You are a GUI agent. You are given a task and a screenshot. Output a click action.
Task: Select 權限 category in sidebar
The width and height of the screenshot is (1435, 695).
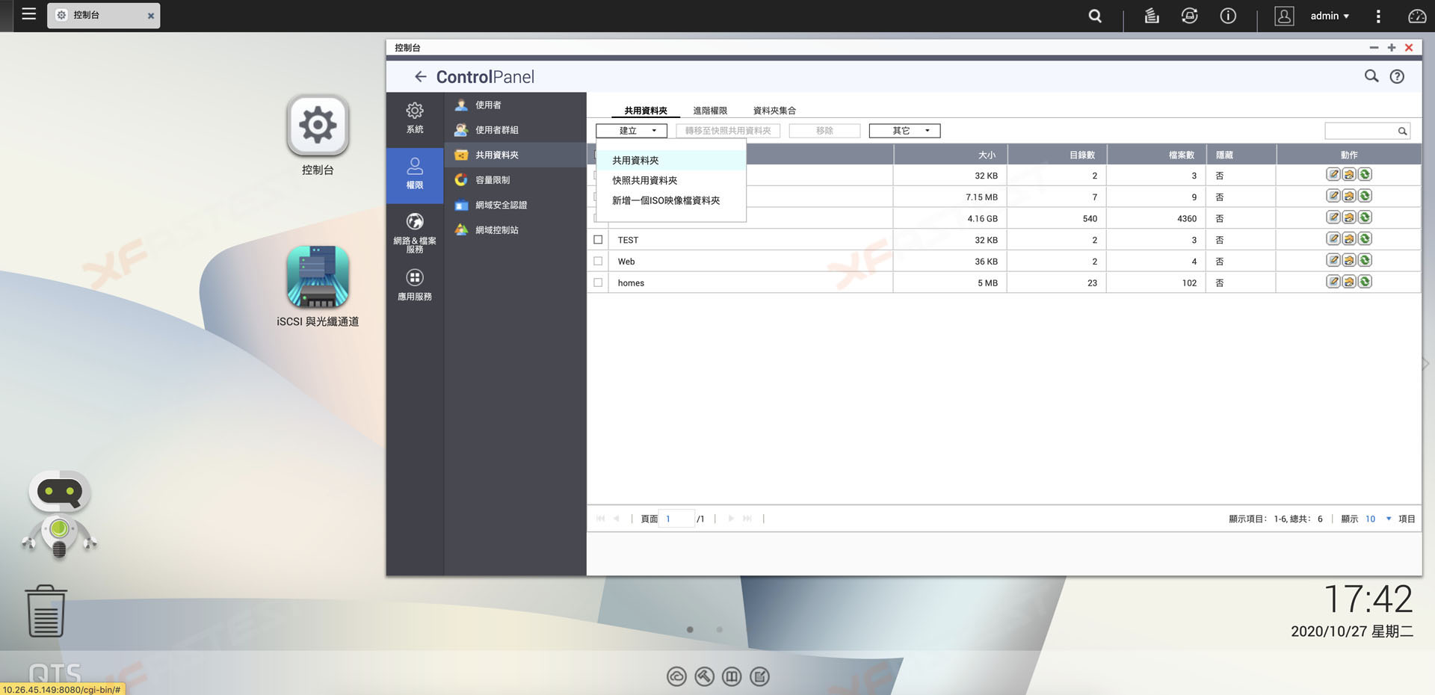click(x=415, y=175)
